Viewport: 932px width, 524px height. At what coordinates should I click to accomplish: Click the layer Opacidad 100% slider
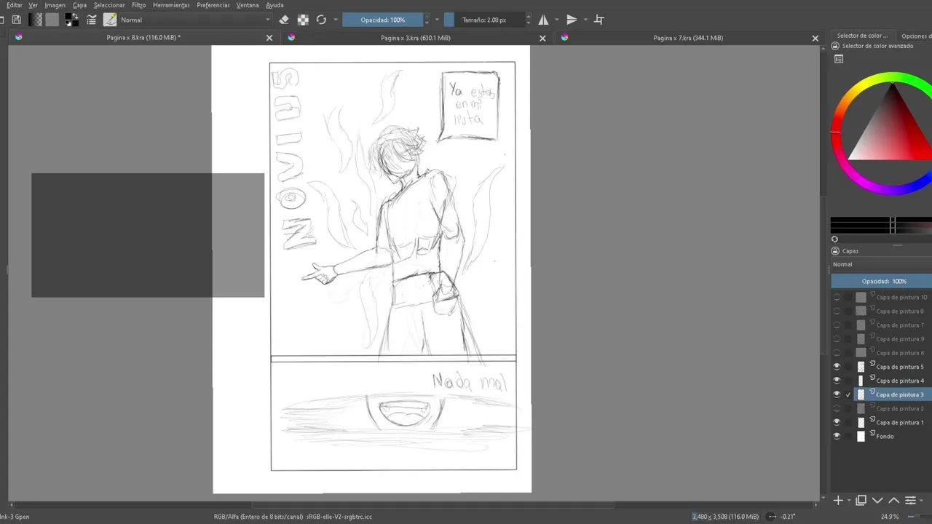pyautogui.click(x=881, y=281)
